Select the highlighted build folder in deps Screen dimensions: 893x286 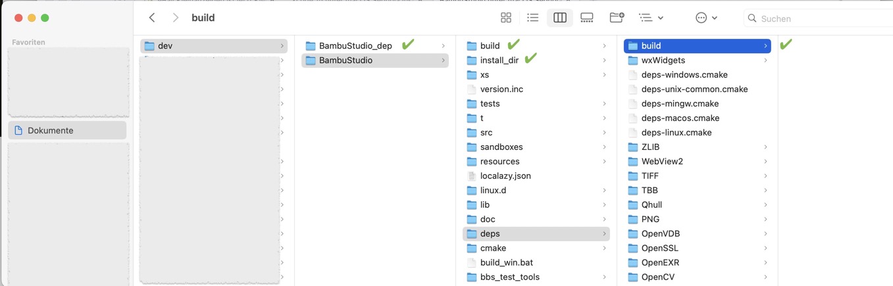[x=698, y=46]
